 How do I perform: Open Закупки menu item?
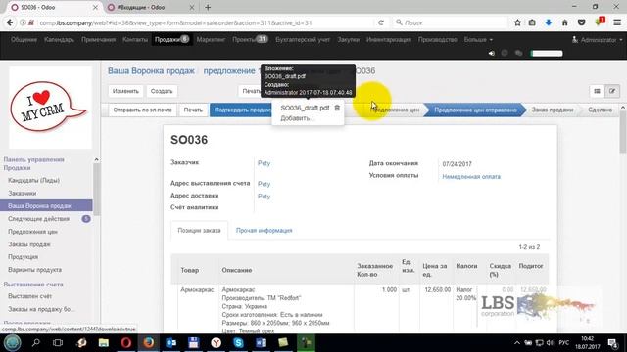coord(349,39)
